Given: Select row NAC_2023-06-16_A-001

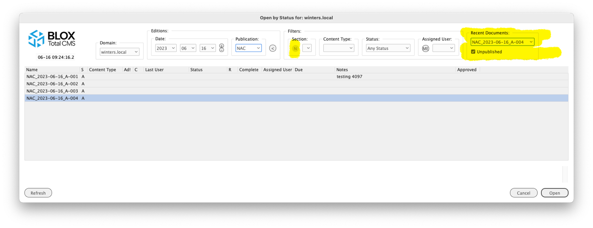Looking at the screenshot, I should pyautogui.click(x=297, y=77).
